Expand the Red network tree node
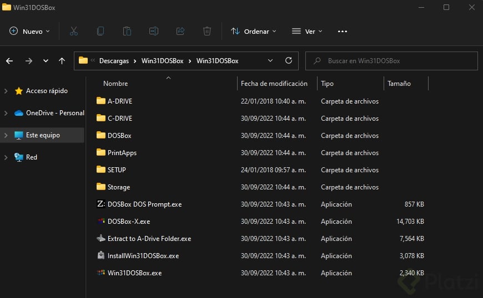The width and height of the screenshot is (483, 298). 6,157
